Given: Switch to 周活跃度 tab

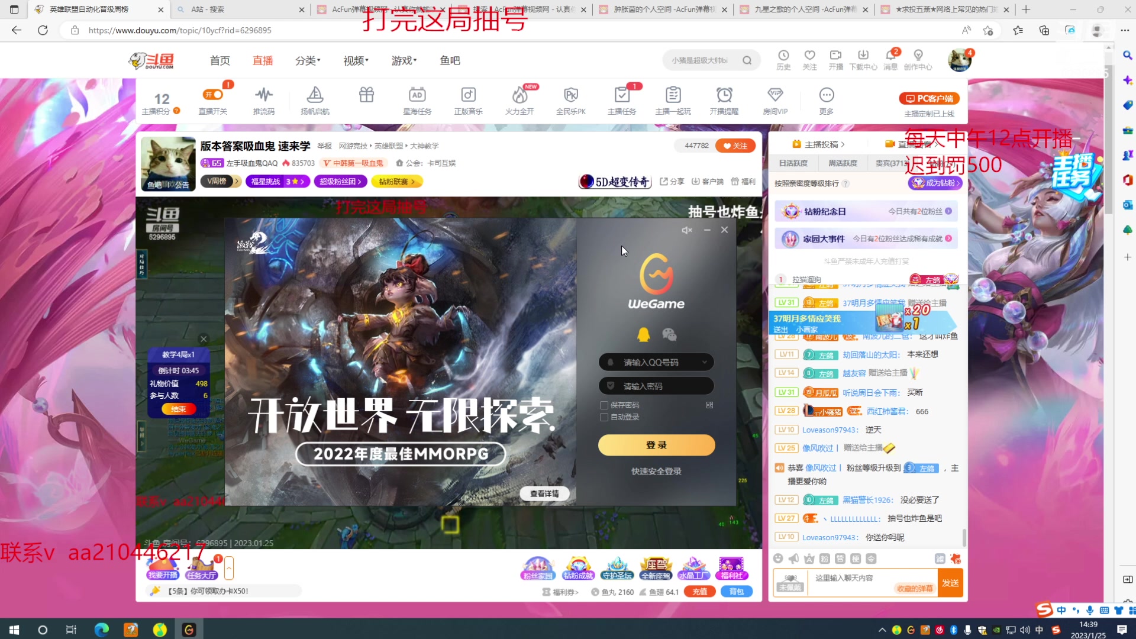Looking at the screenshot, I should pos(843,163).
